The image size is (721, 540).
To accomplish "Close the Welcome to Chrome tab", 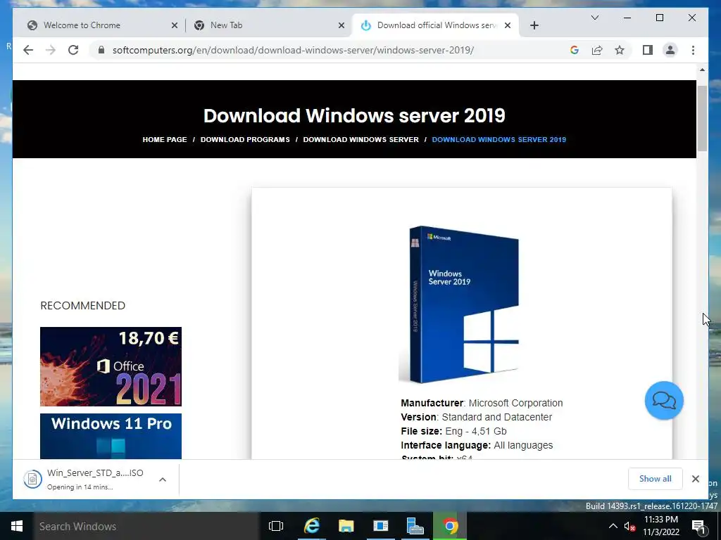I will (x=175, y=25).
